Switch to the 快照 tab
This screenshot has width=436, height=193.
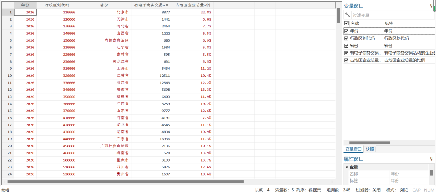click(370, 149)
